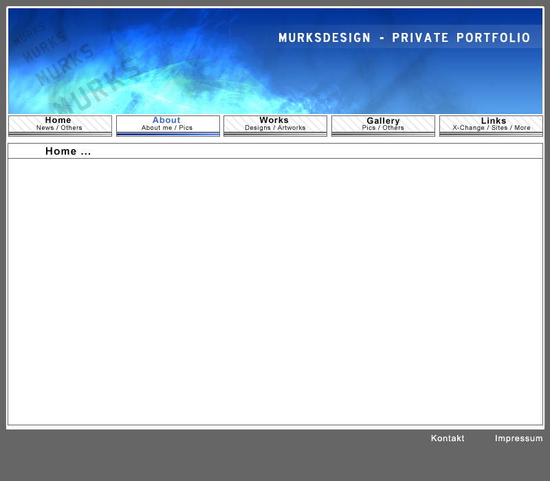Switch to the Links tab
This screenshot has height=481, width=550.
[x=494, y=121]
